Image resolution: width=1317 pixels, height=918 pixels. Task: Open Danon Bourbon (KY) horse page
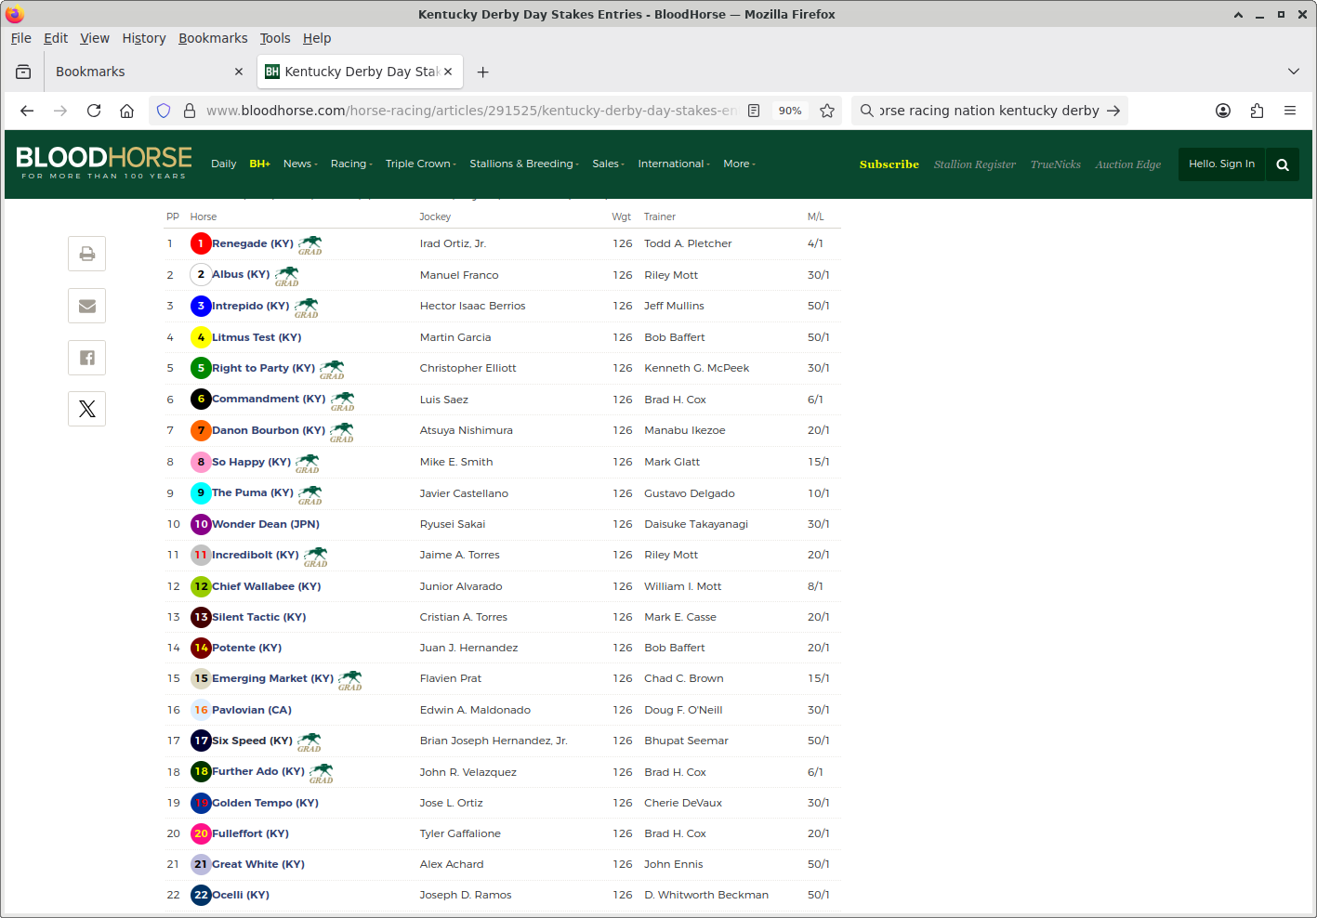click(x=269, y=430)
